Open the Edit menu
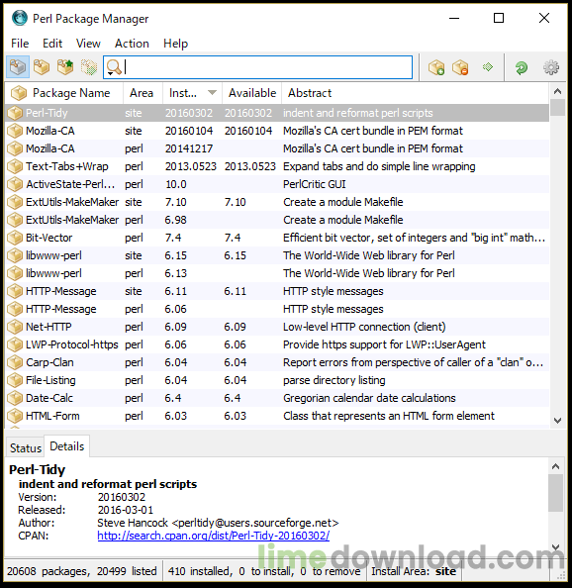The image size is (572, 588). (x=52, y=44)
